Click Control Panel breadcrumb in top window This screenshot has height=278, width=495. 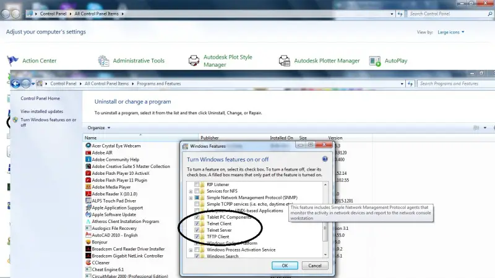tap(53, 14)
